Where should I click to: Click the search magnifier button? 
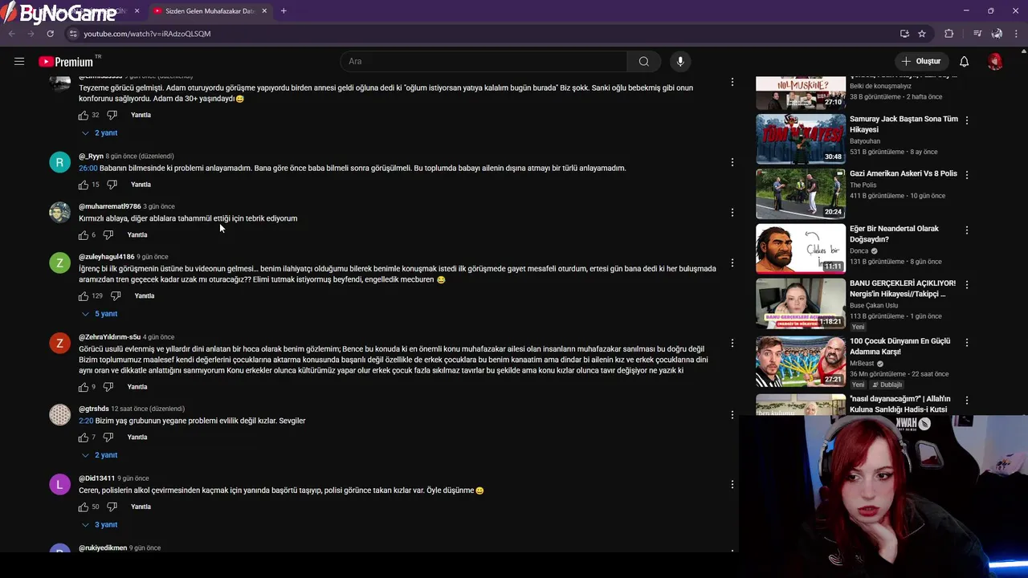coord(643,61)
